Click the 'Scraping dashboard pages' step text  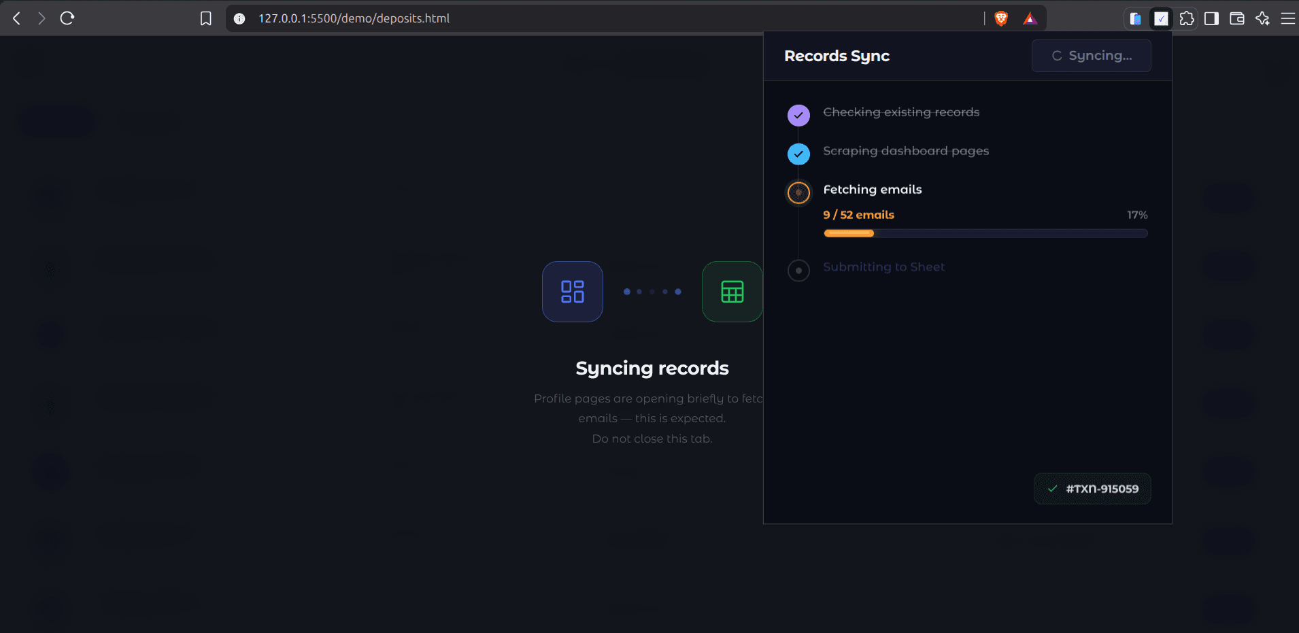click(x=906, y=151)
